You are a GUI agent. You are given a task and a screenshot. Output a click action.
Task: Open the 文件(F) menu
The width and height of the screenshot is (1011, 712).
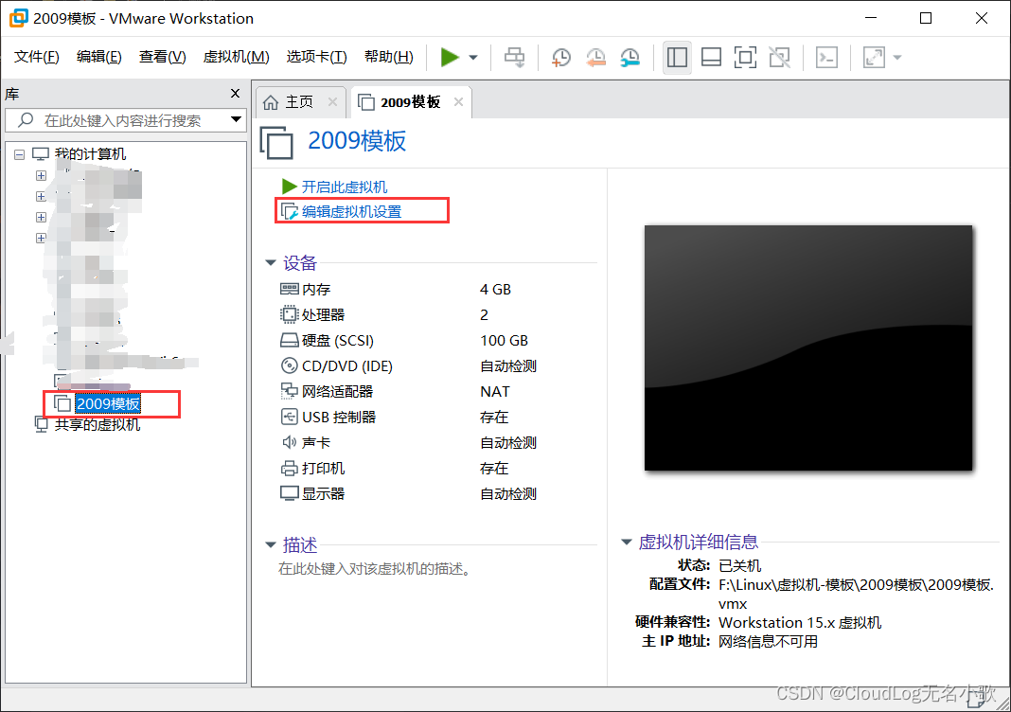click(x=37, y=57)
